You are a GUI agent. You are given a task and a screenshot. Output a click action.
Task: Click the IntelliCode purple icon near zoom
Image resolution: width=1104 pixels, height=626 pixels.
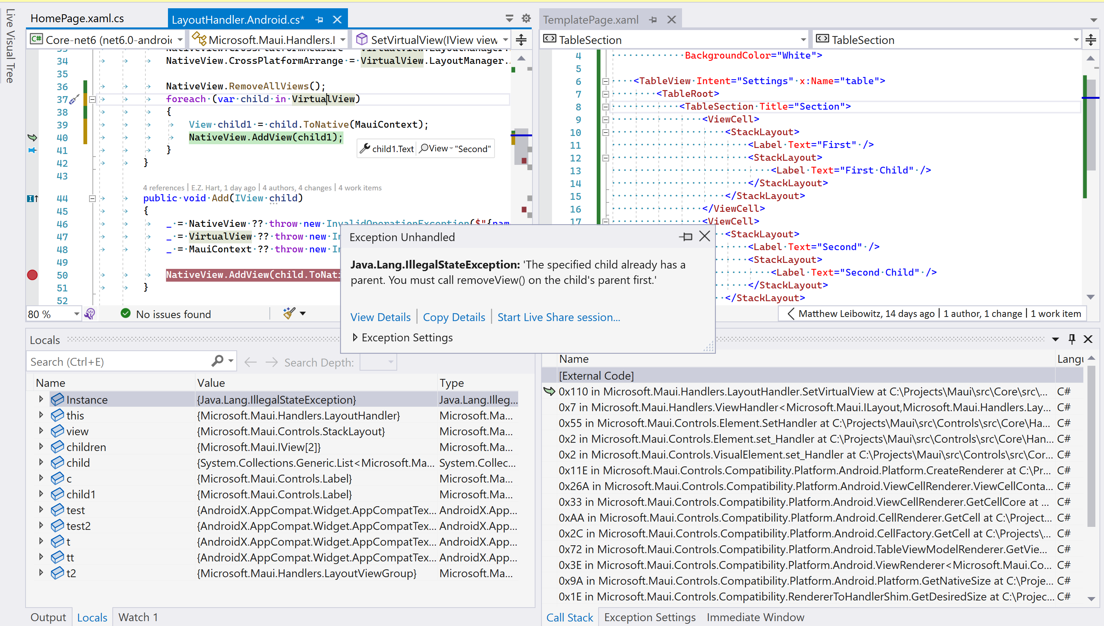click(x=90, y=314)
